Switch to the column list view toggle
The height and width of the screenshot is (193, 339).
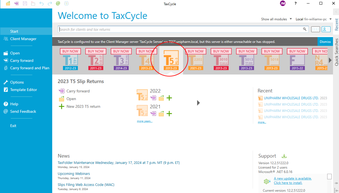coord(315,29)
